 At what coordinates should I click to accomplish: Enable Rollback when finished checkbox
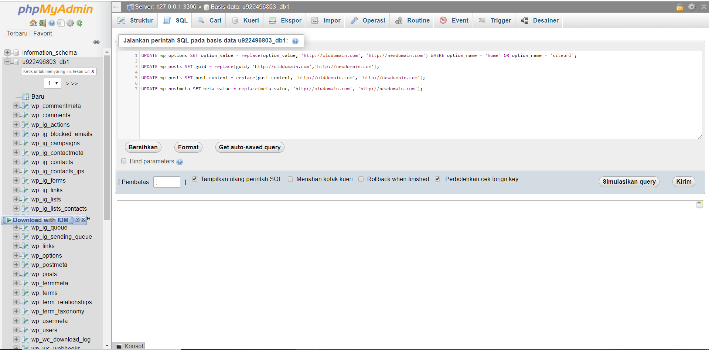361,179
